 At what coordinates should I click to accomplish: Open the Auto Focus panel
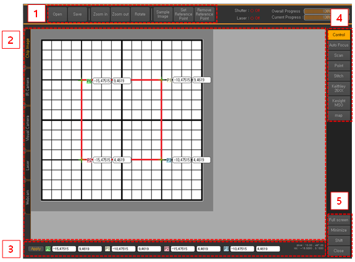tap(339, 45)
